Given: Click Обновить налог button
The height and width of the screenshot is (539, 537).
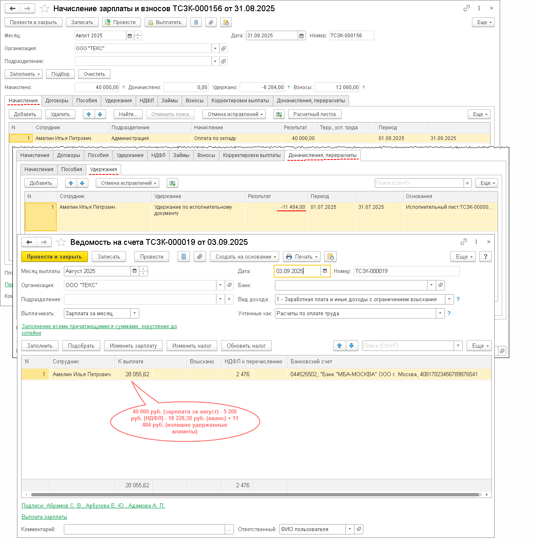Looking at the screenshot, I should [x=246, y=346].
